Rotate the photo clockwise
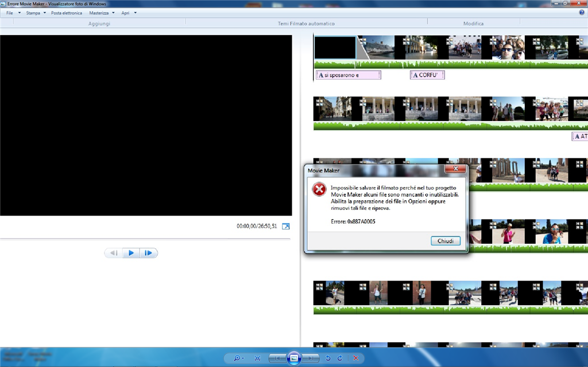588x367 pixels. [340, 358]
